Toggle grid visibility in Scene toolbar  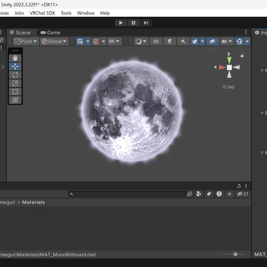[80, 42]
